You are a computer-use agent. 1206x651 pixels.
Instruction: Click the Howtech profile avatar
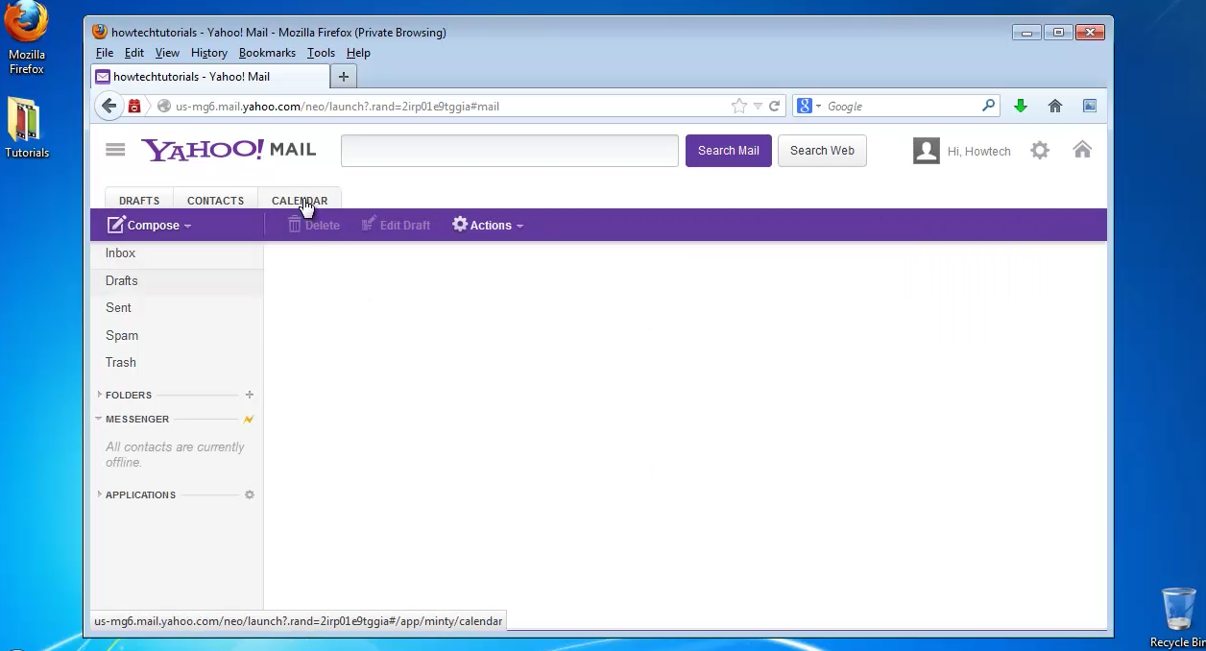[x=927, y=151]
